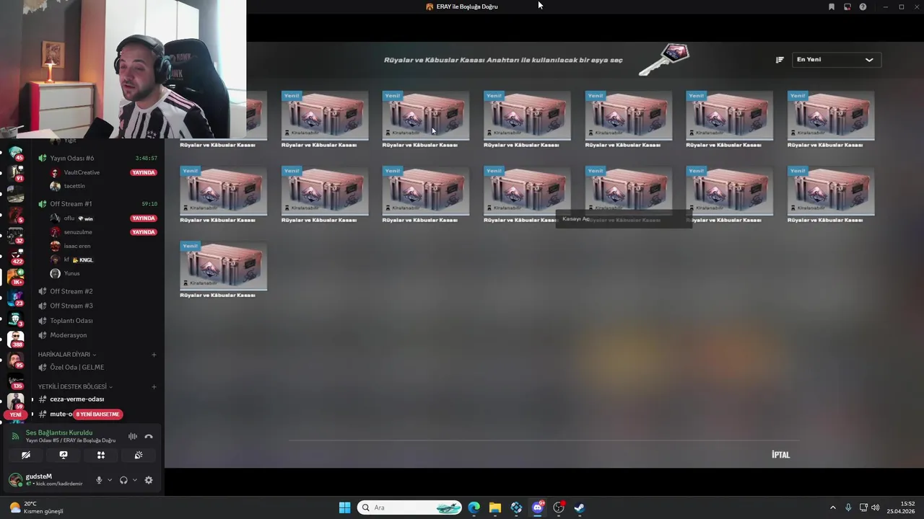Disconnect from the Discord voice channel
This screenshot has width=924, height=519.
click(x=149, y=436)
